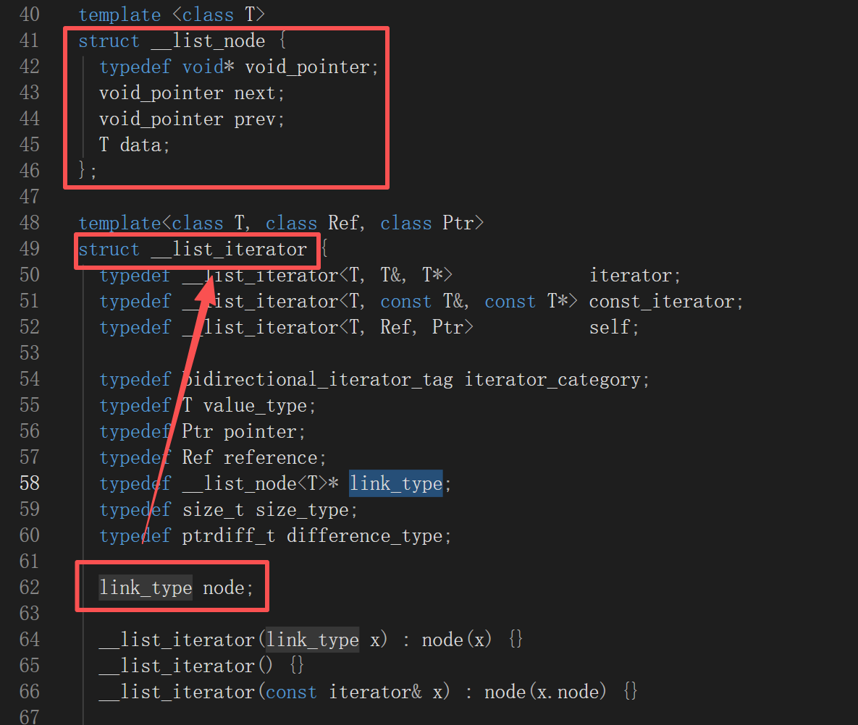Click line number 58 in the gutter
Viewport: 858px width, 725px height.
coord(30,483)
